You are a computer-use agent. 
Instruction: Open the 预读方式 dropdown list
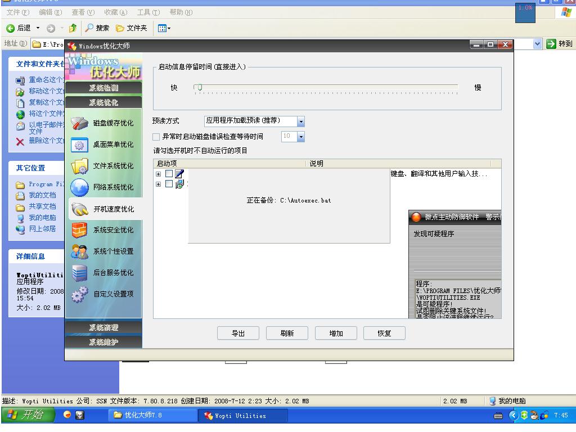point(301,121)
